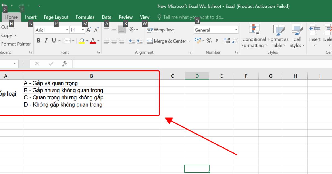Screen dimensions: 332x174
Task: Toggle Wrap Text for cell
Action: click(161, 30)
